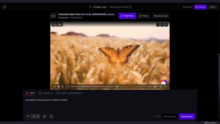Switch to the TEXT tab
This screenshot has height=124, width=220.
pos(31,93)
